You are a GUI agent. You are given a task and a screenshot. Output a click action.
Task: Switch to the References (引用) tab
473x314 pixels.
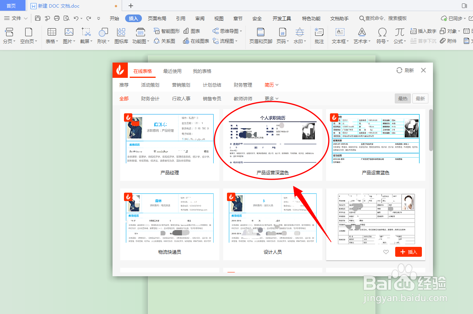click(181, 18)
